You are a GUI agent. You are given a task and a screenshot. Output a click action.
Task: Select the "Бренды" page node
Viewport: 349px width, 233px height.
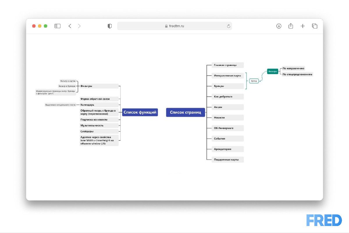pyautogui.click(x=228, y=86)
